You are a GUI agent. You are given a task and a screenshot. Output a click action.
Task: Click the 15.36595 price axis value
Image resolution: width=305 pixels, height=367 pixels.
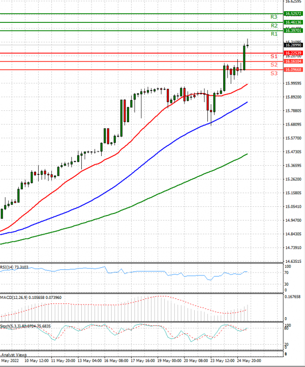(293, 166)
